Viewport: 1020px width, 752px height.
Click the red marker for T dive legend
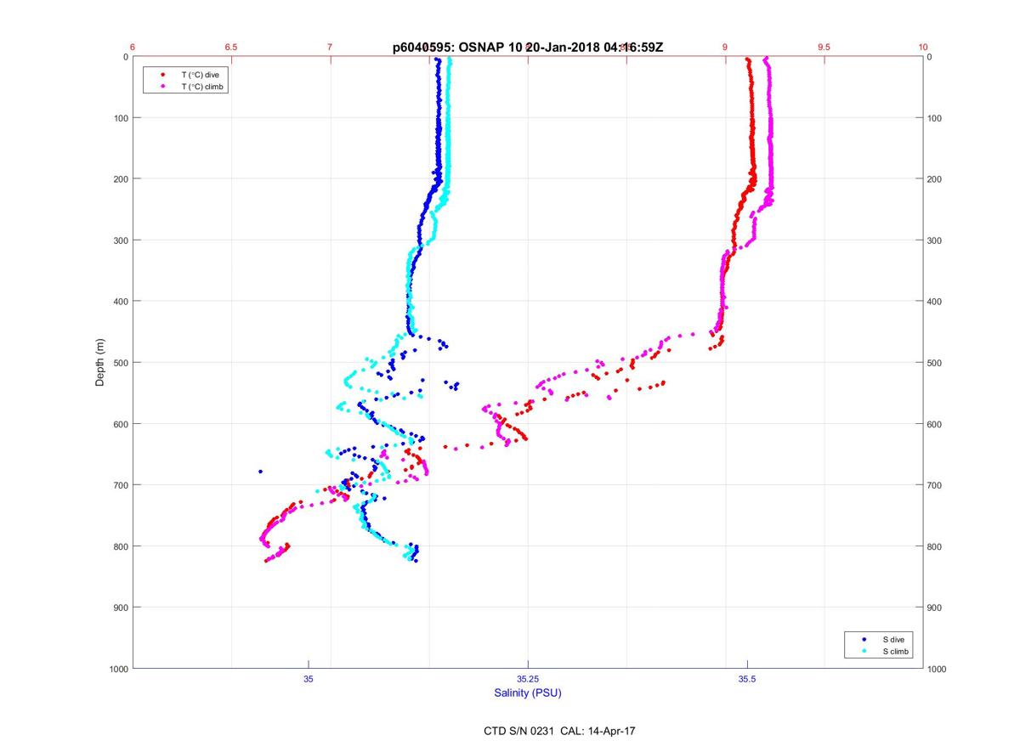[162, 75]
